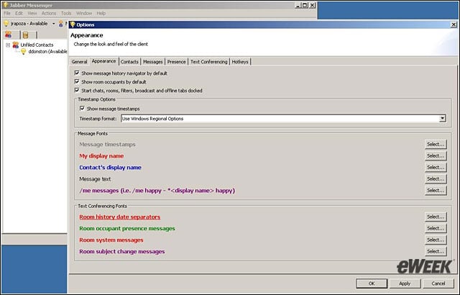Open the Edit menu in Jabber Messenger
The width and height of the screenshot is (460, 295).
[19, 13]
